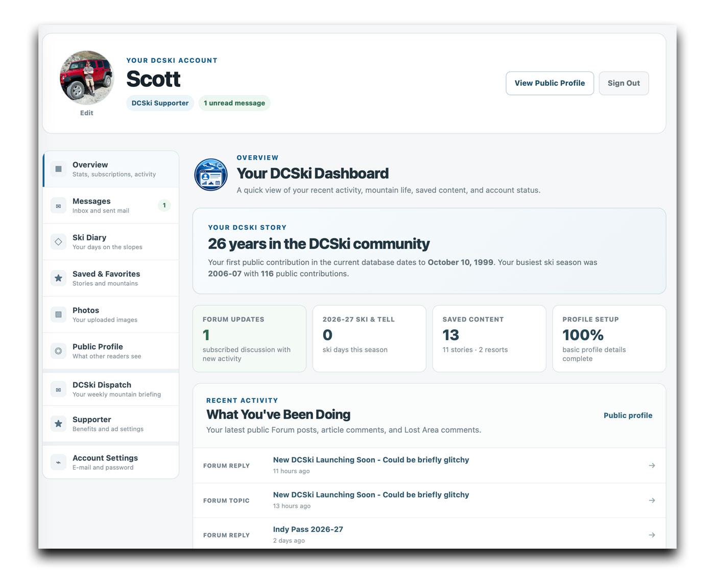Open Public Profile sidebar item
The height and width of the screenshot is (585, 715).
(111, 351)
